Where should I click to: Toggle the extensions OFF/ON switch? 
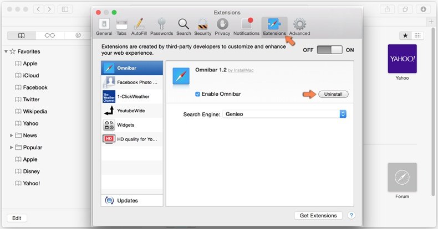pyautogui.click(x=330, y=50)
